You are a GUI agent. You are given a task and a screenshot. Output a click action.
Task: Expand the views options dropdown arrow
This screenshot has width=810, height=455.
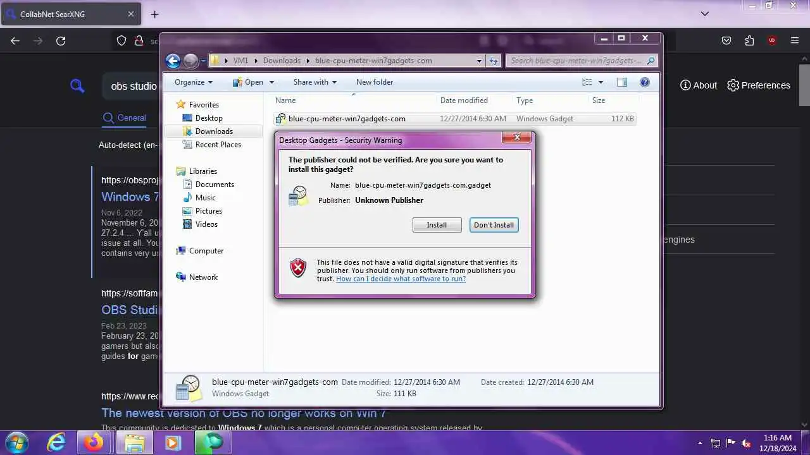click(601, 82)
